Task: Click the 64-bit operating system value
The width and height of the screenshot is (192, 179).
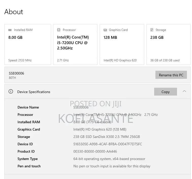Action: [x=109, y=159]
